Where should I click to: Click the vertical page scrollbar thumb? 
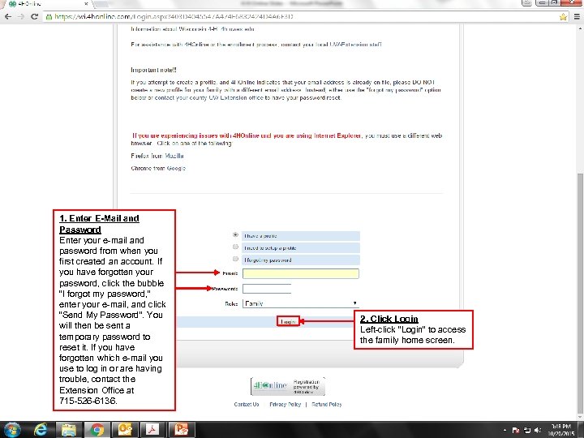pos(580,293)
